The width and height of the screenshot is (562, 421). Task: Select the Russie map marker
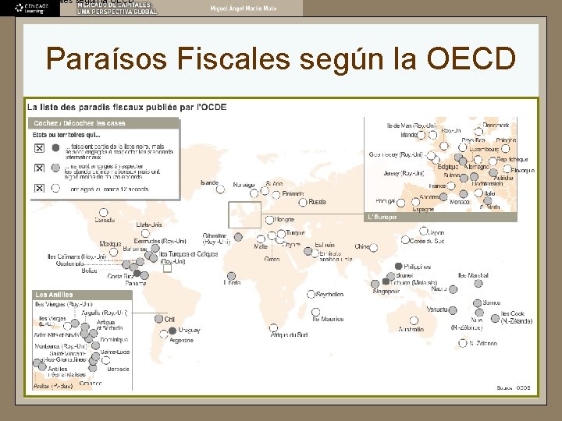pyautogui.click(x=303, y=202)
